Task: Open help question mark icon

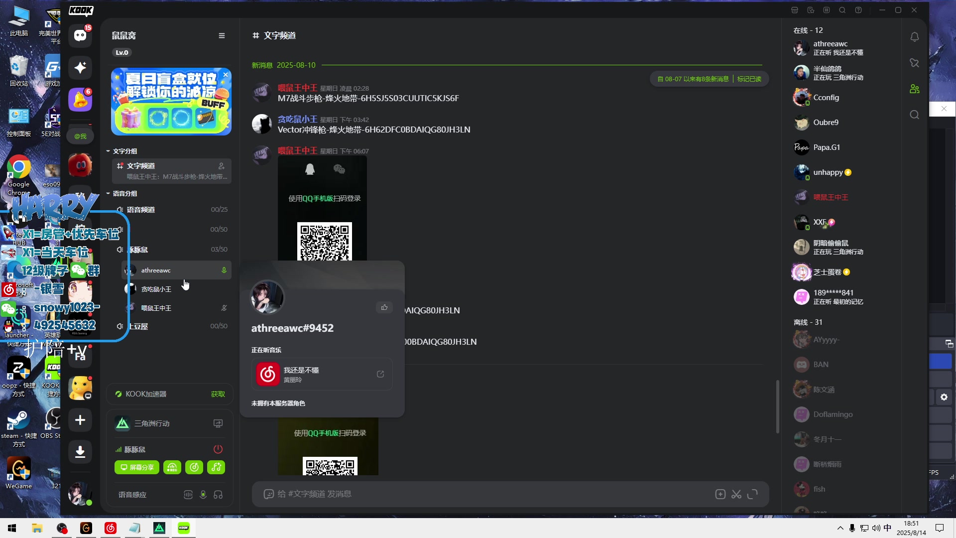Action: (858, 10)
